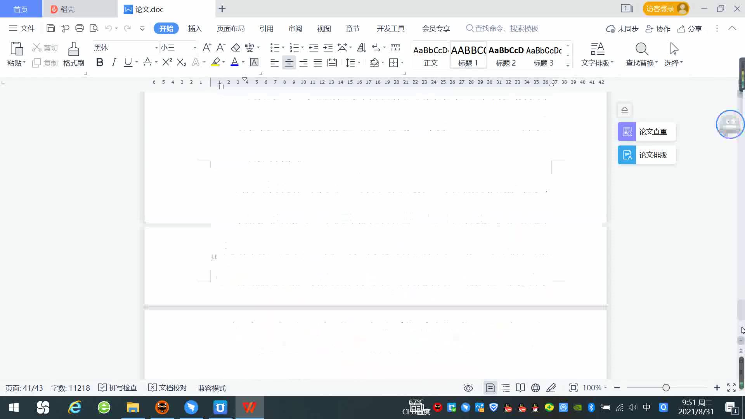
Task: Click 文档校对 in status bar
Action: pos(168,388)
